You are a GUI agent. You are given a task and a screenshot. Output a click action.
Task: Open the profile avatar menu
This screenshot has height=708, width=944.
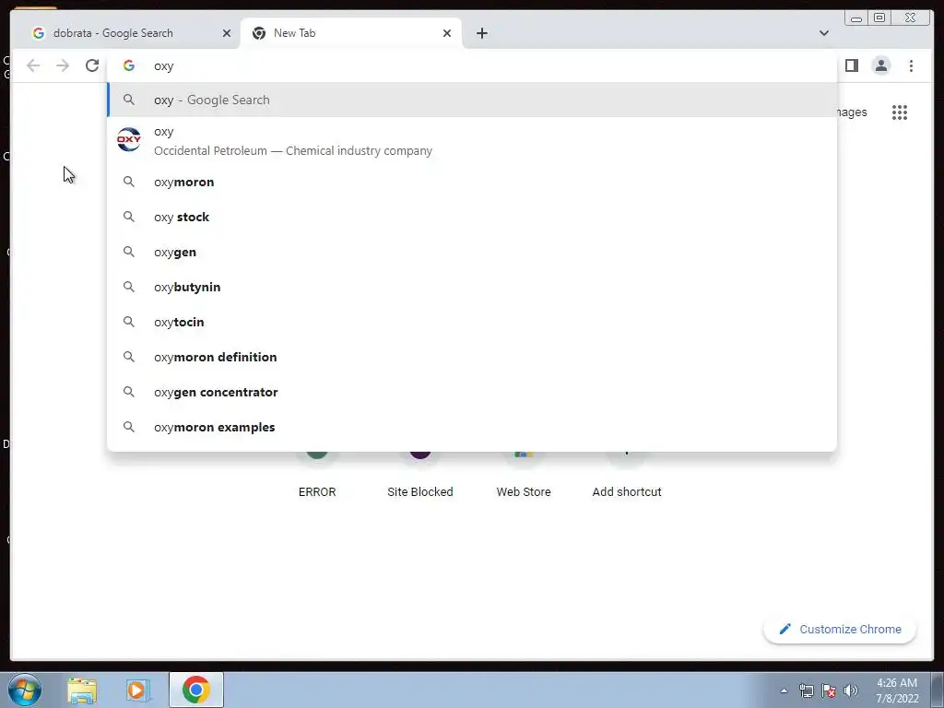[880, 65]
